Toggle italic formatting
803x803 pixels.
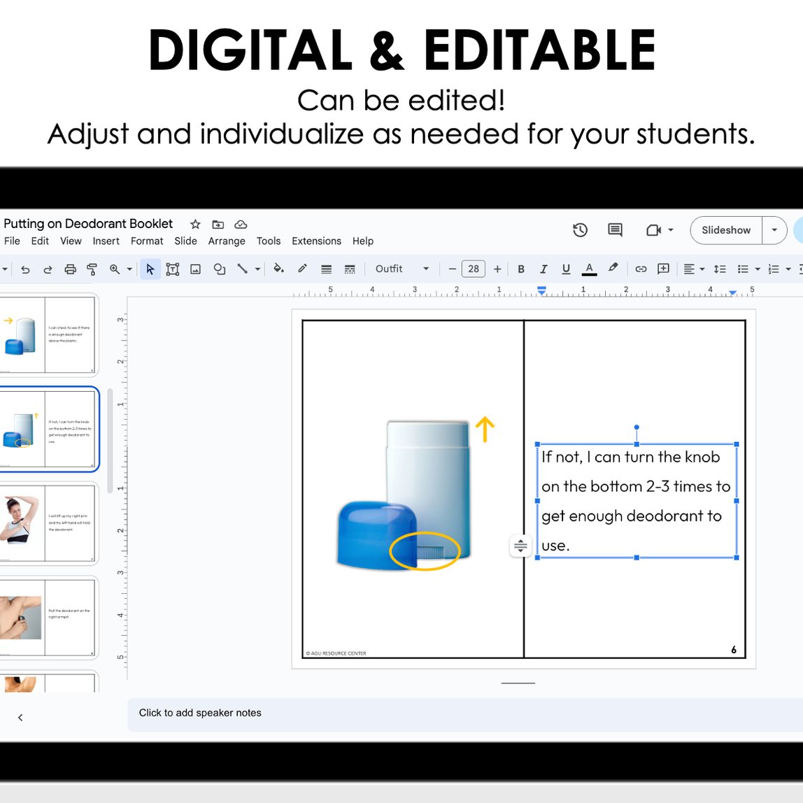point(543,269)
